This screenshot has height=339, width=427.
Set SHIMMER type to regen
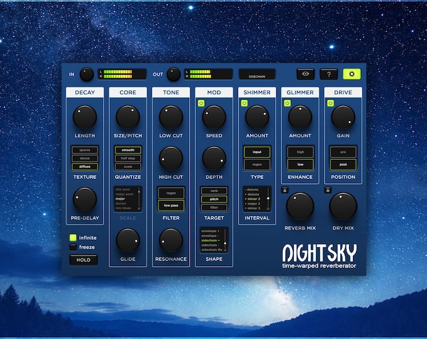tap(257, 164)
